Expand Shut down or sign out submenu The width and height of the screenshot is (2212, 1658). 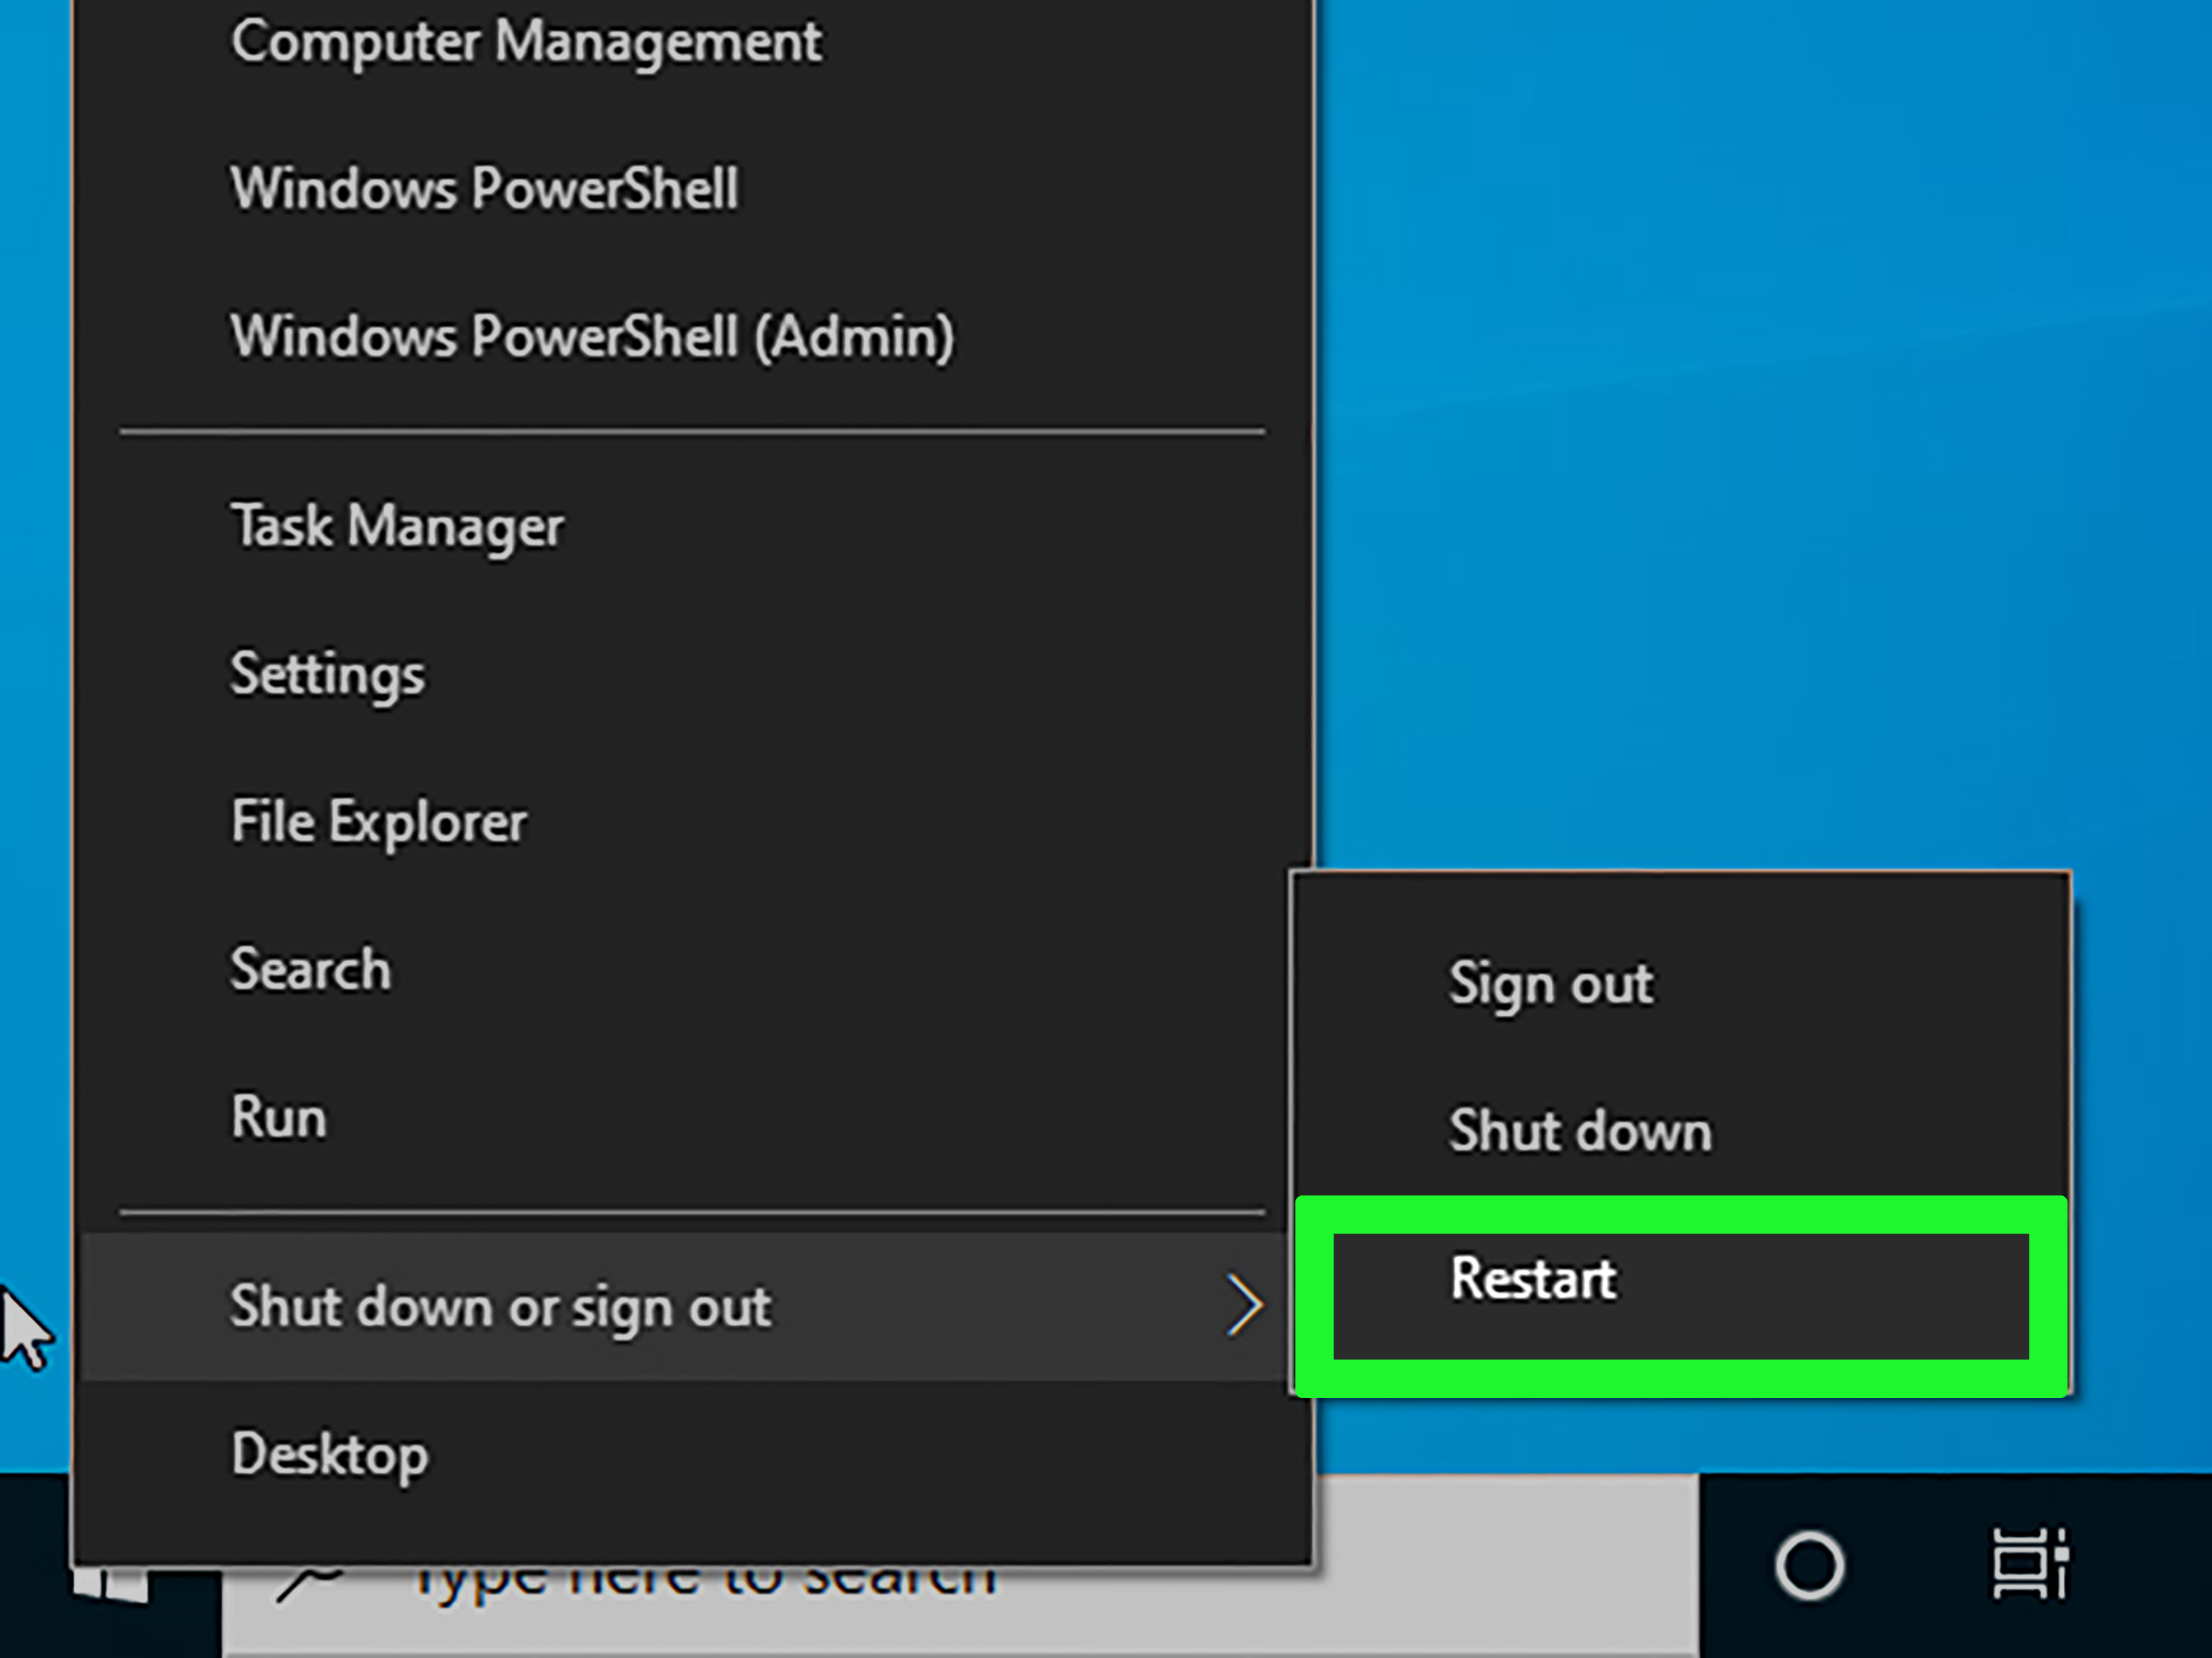(x=685, y=1306)
